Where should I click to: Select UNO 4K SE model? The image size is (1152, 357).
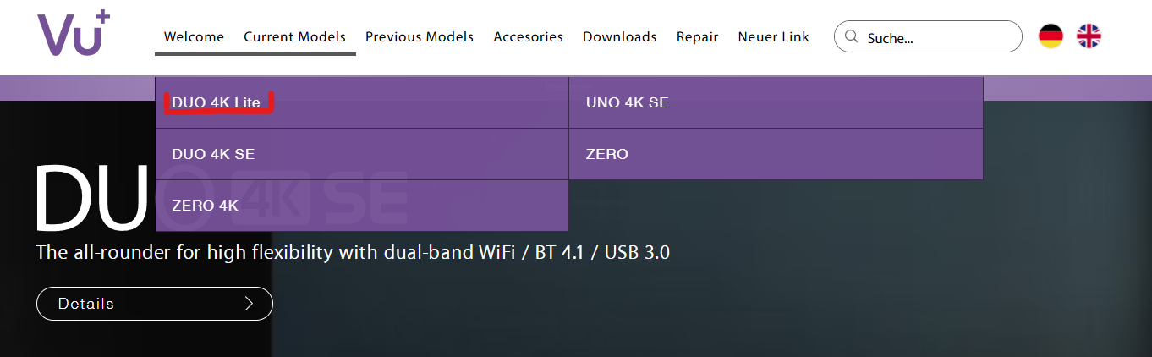(627, 102)
